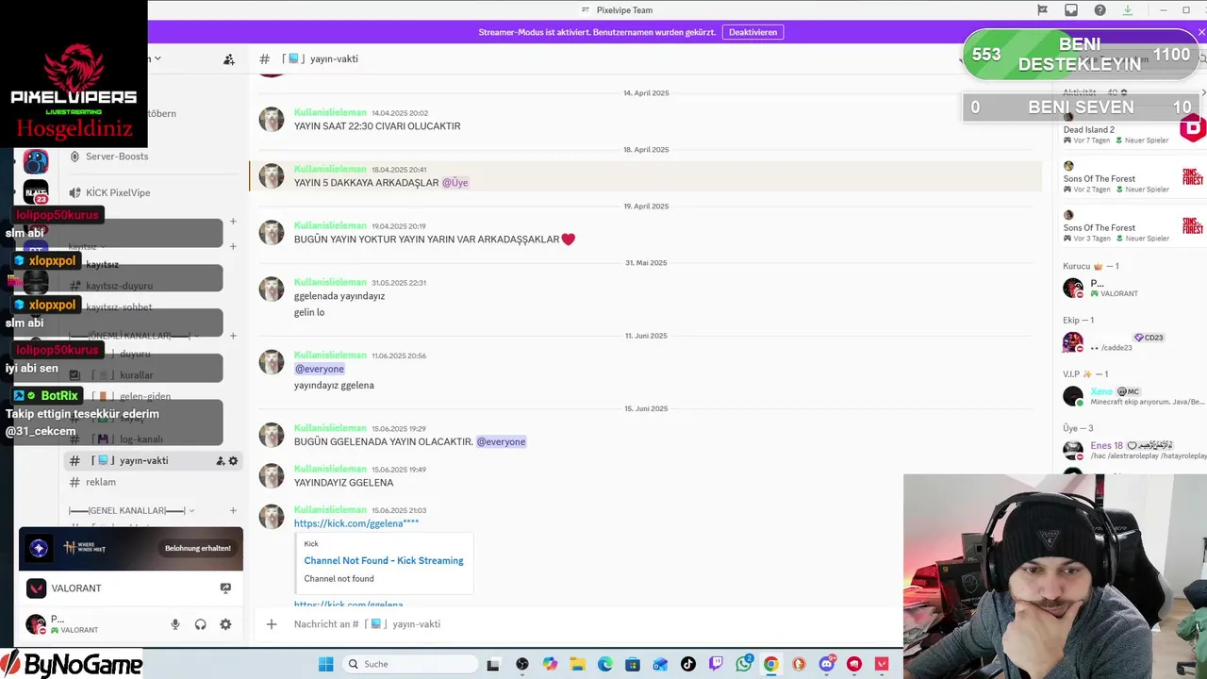The image size is (1207, 679).
Task: Toggle headphones deafen in user panel
Action: [x=200, y=624]
